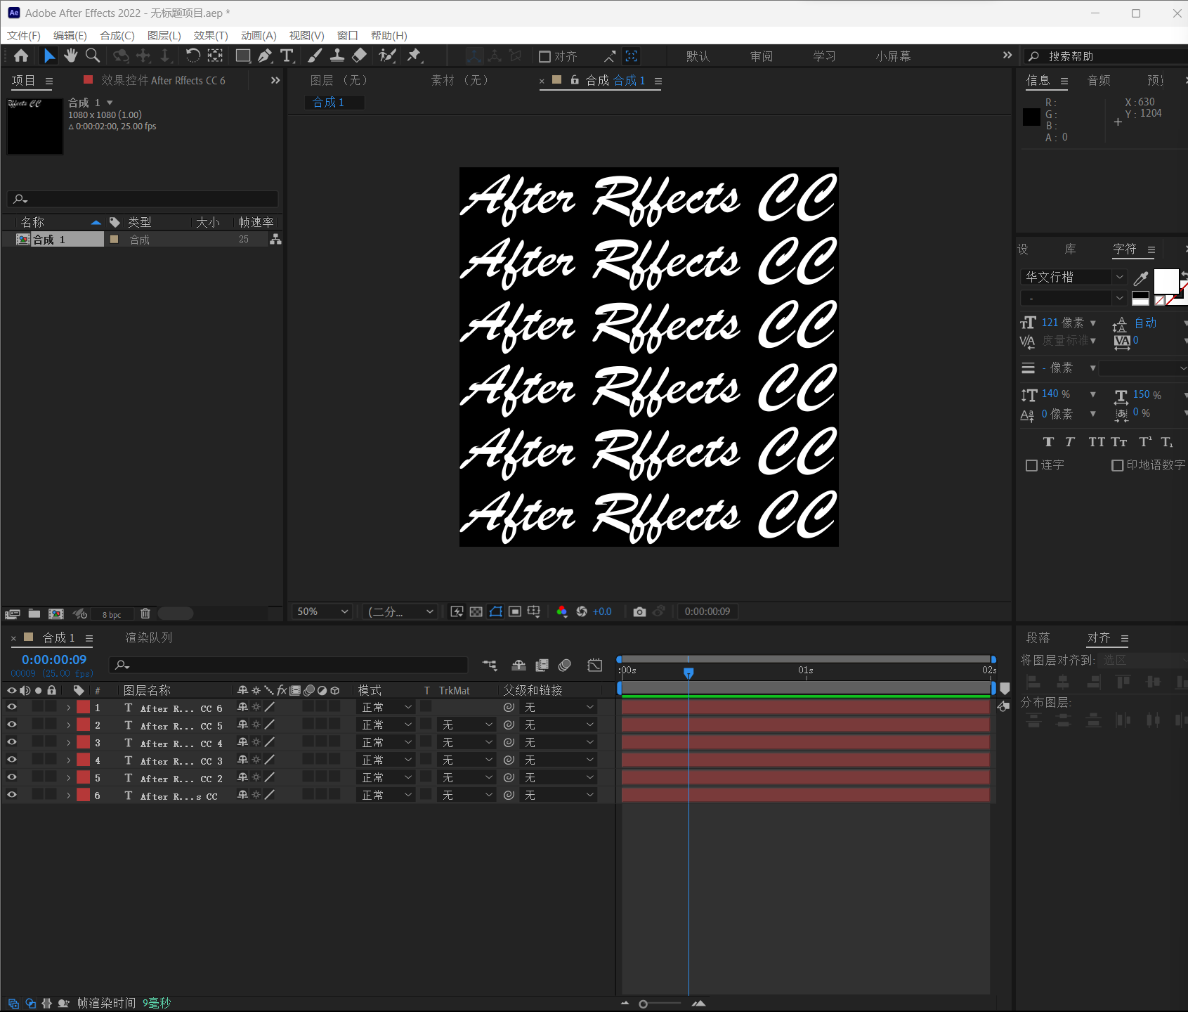Expand layer 3 properties triangle
The height and width of the screenshot is (1012, 1188).
coord(68,742)
